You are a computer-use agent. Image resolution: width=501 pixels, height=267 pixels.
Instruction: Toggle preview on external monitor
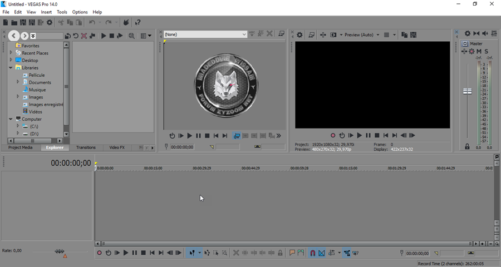point(311,35)
